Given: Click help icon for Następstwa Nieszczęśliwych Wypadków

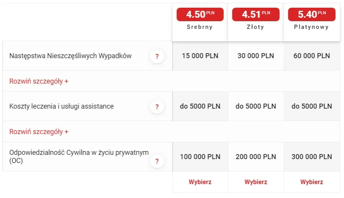Looking at the screenshot, I should [x=157, y=56].
